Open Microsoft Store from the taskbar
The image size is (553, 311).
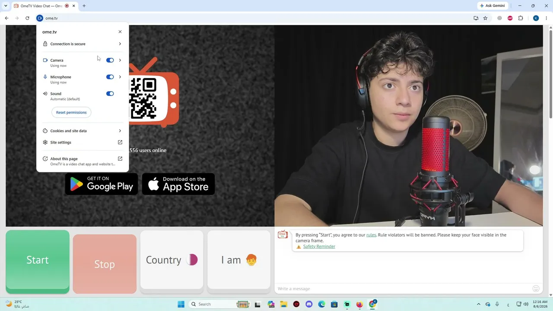click(334, 304)
